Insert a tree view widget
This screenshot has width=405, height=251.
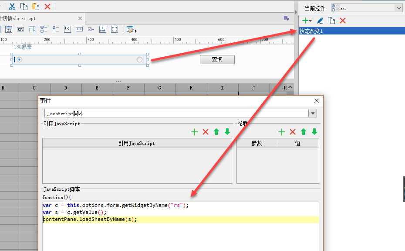[103, 29]
